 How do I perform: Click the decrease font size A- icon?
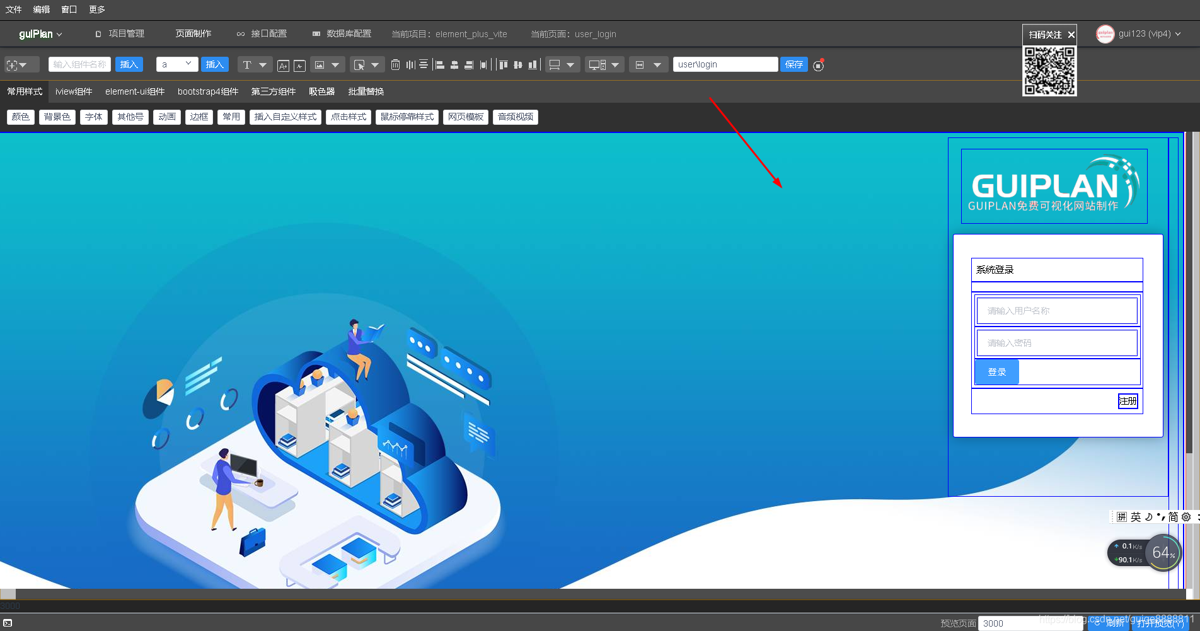pos(300,65)
